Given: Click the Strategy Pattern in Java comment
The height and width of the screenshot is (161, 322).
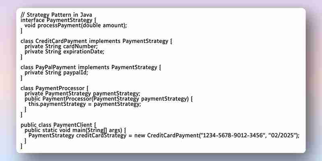Looking at the screenshot, I should [56, 15].
